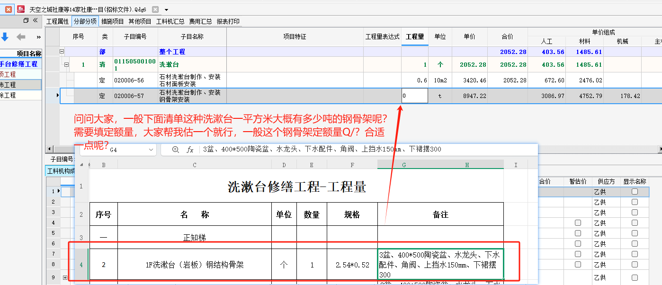Show more sidebar tools with » icon
The width and height of the screenshot is (662, 285).
[38, 37]
